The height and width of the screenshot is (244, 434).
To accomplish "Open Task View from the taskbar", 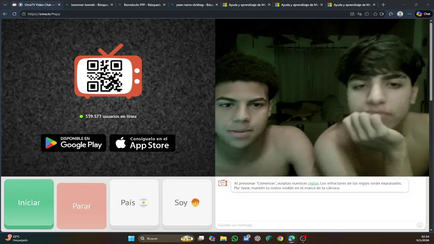I will click(201, 239).
